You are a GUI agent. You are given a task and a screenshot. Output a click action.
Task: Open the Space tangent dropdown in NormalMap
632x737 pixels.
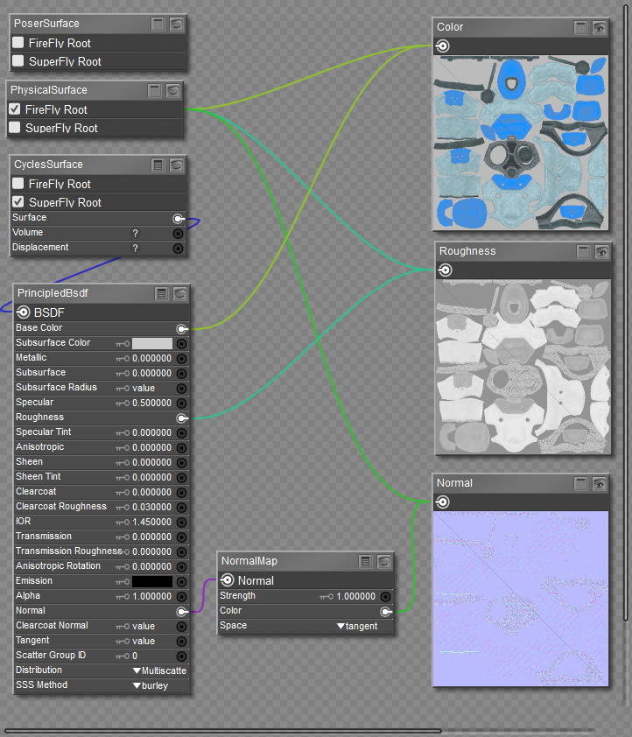tap(357, 626)
